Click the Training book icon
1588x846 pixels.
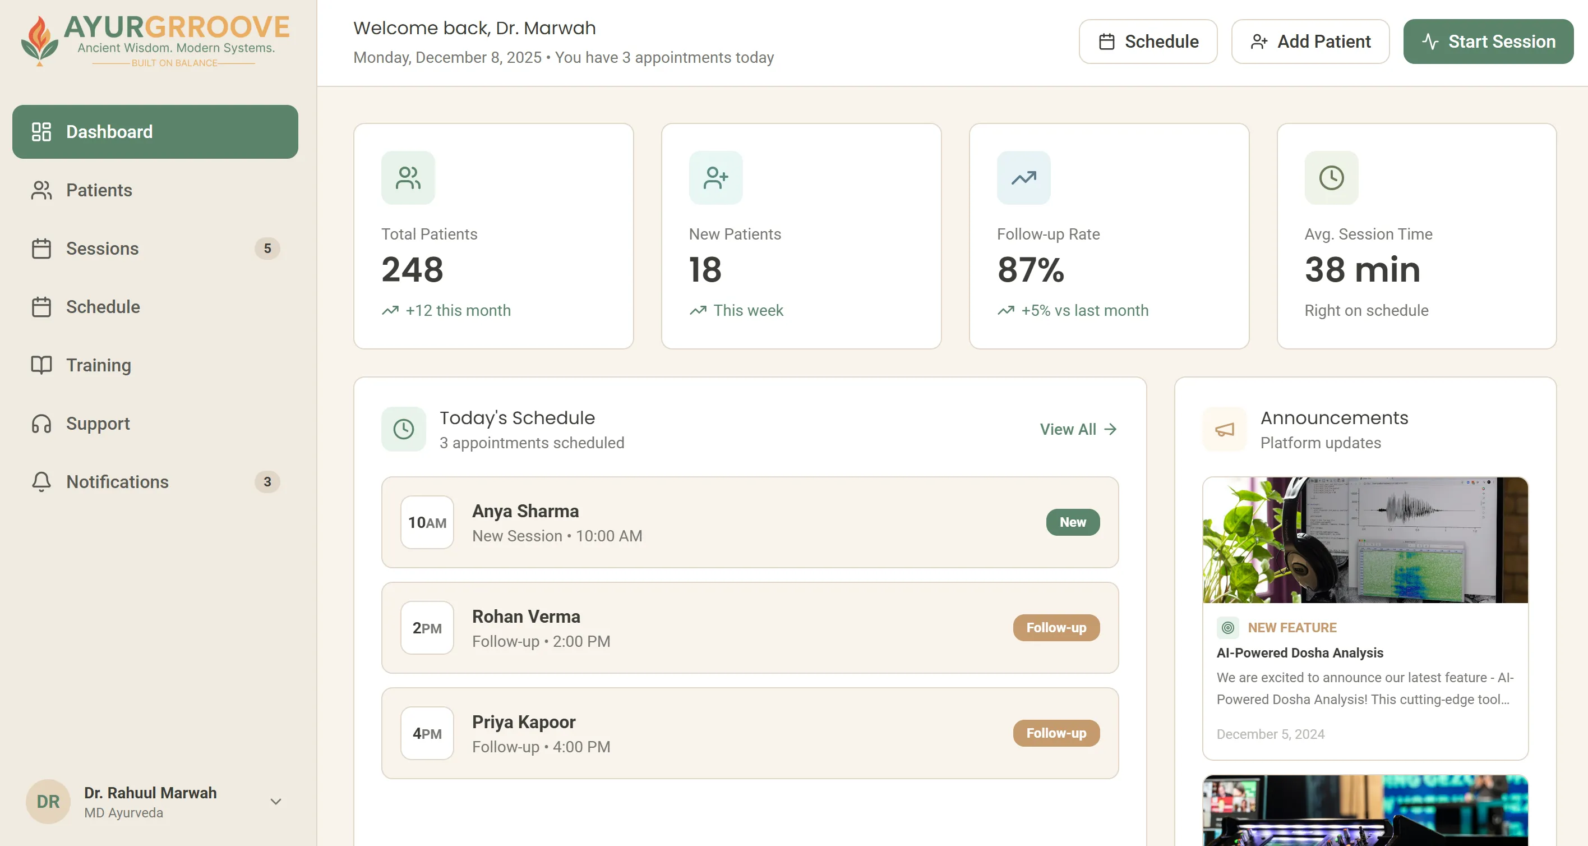pos(41,365)
